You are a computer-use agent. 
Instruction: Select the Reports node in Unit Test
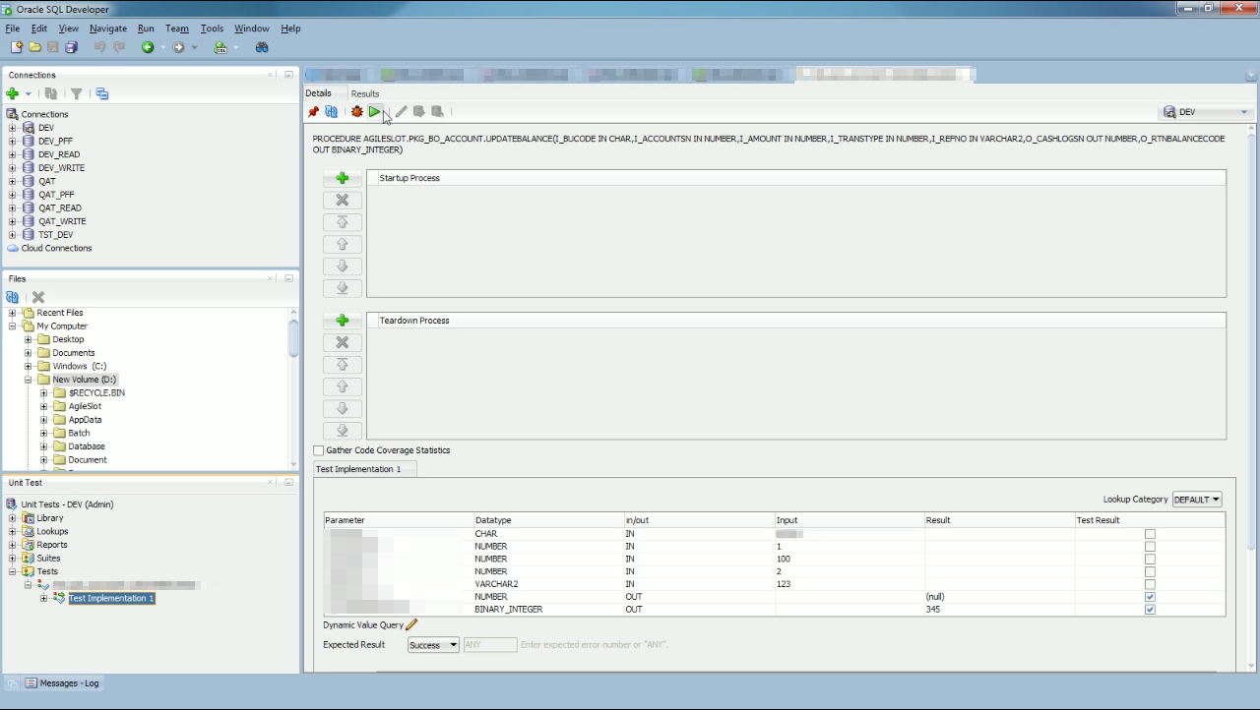(52, 545)
